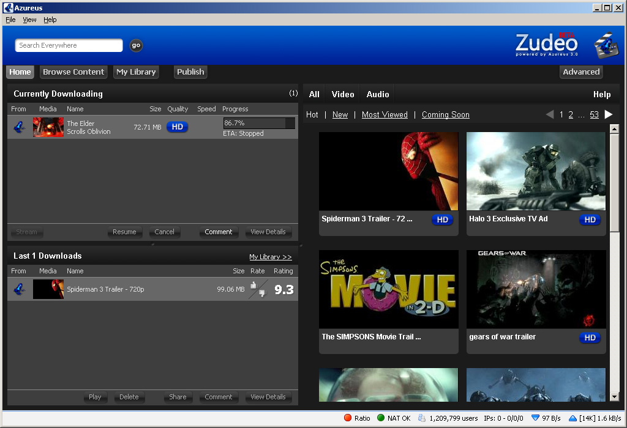Resume the Elder Scrolls Oblivion download

click(124, 232)
